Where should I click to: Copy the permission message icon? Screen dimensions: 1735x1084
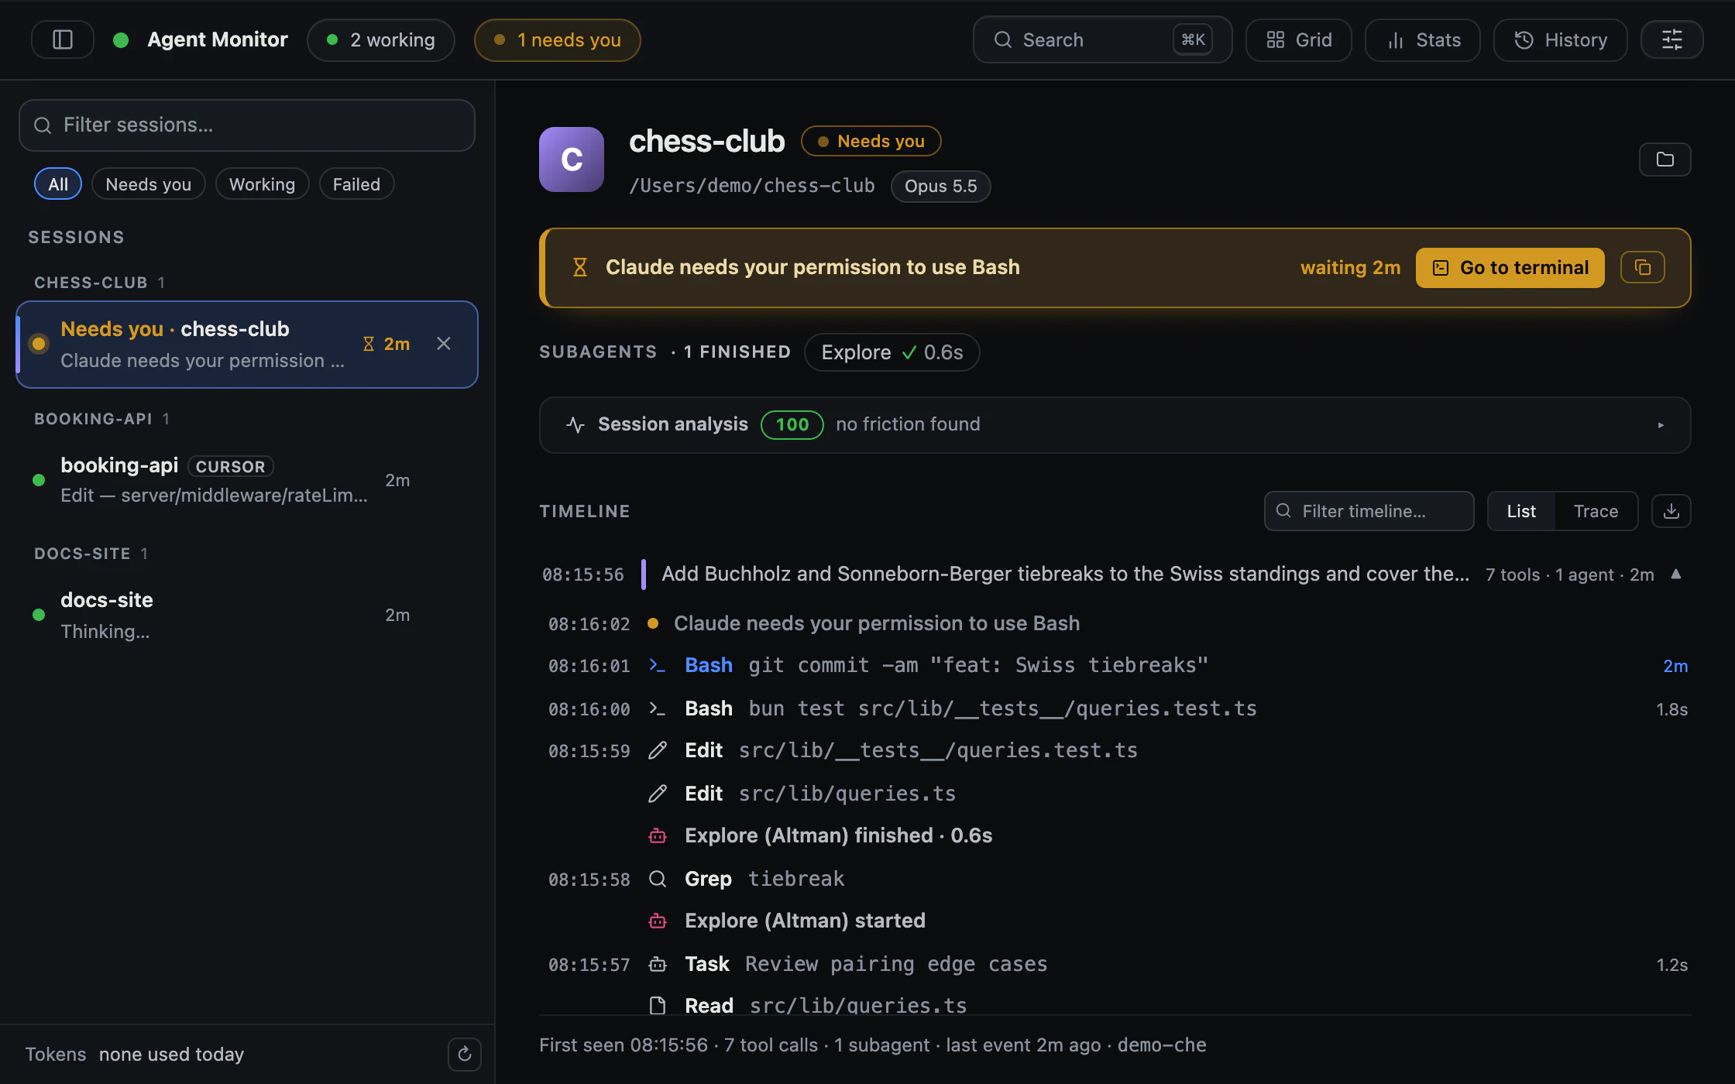1643,267
